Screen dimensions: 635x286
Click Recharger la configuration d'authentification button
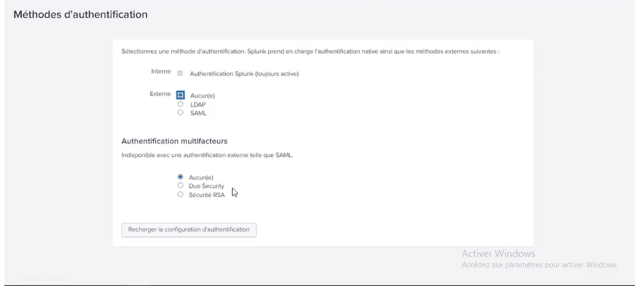pos(189,230)
